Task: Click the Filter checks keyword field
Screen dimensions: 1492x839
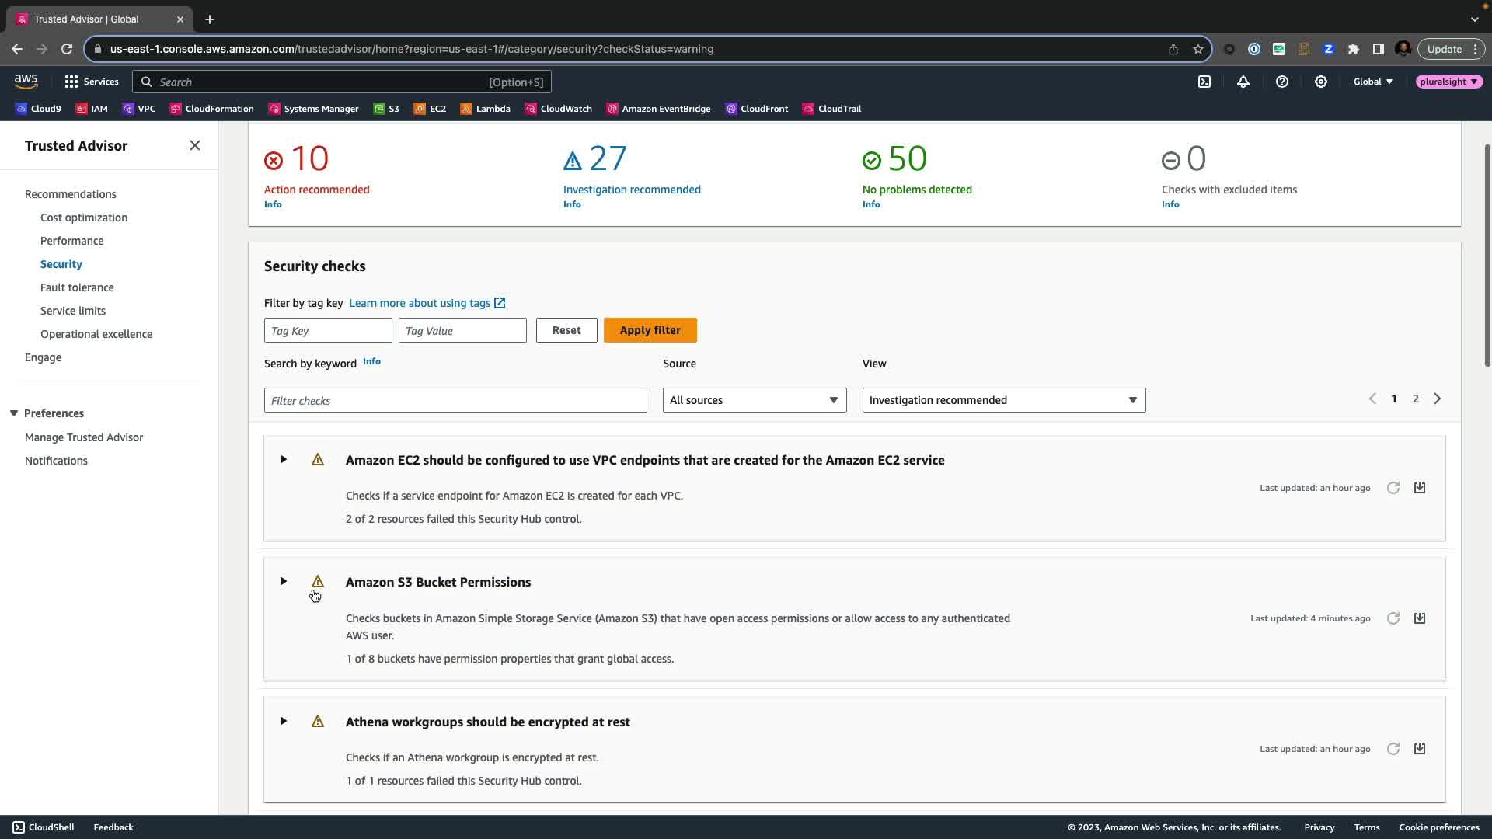Action: [x=455, y=400]
